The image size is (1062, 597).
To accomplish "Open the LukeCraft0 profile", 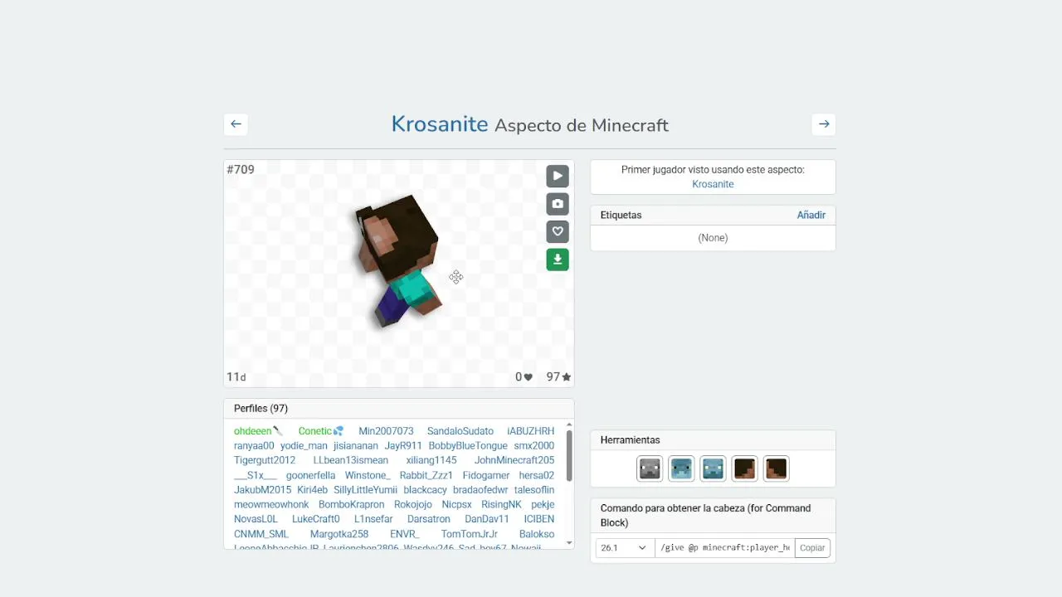I will click(x=316, y=519).
